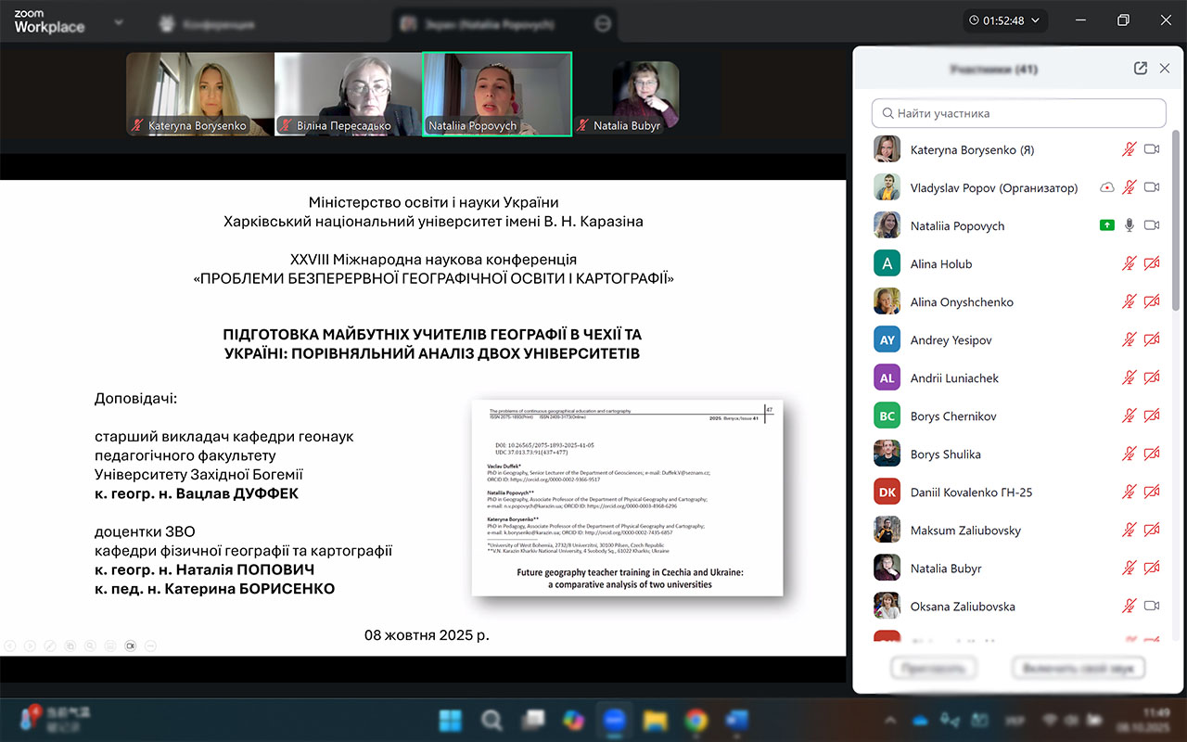The width and height of the screenshot is (1187, 742).
Task: Open Google Chrome from the taskbar
Action: tap(696, 720)
